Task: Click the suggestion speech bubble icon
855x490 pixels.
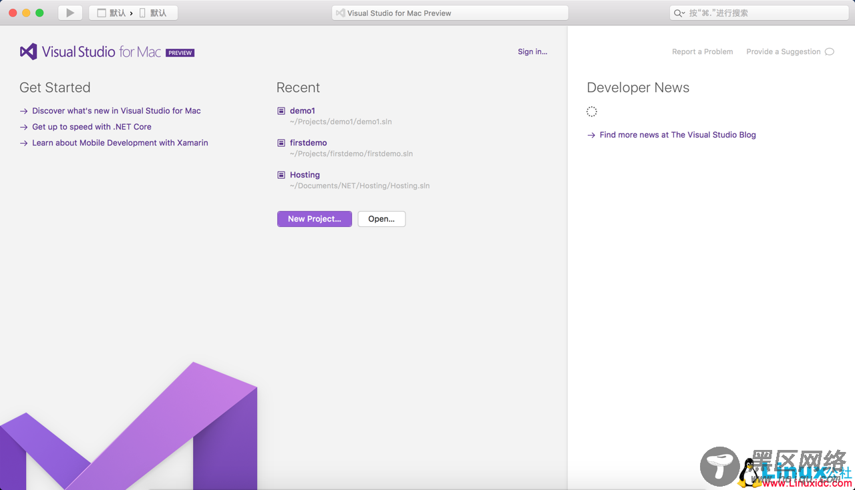Action: pos(830,51)
